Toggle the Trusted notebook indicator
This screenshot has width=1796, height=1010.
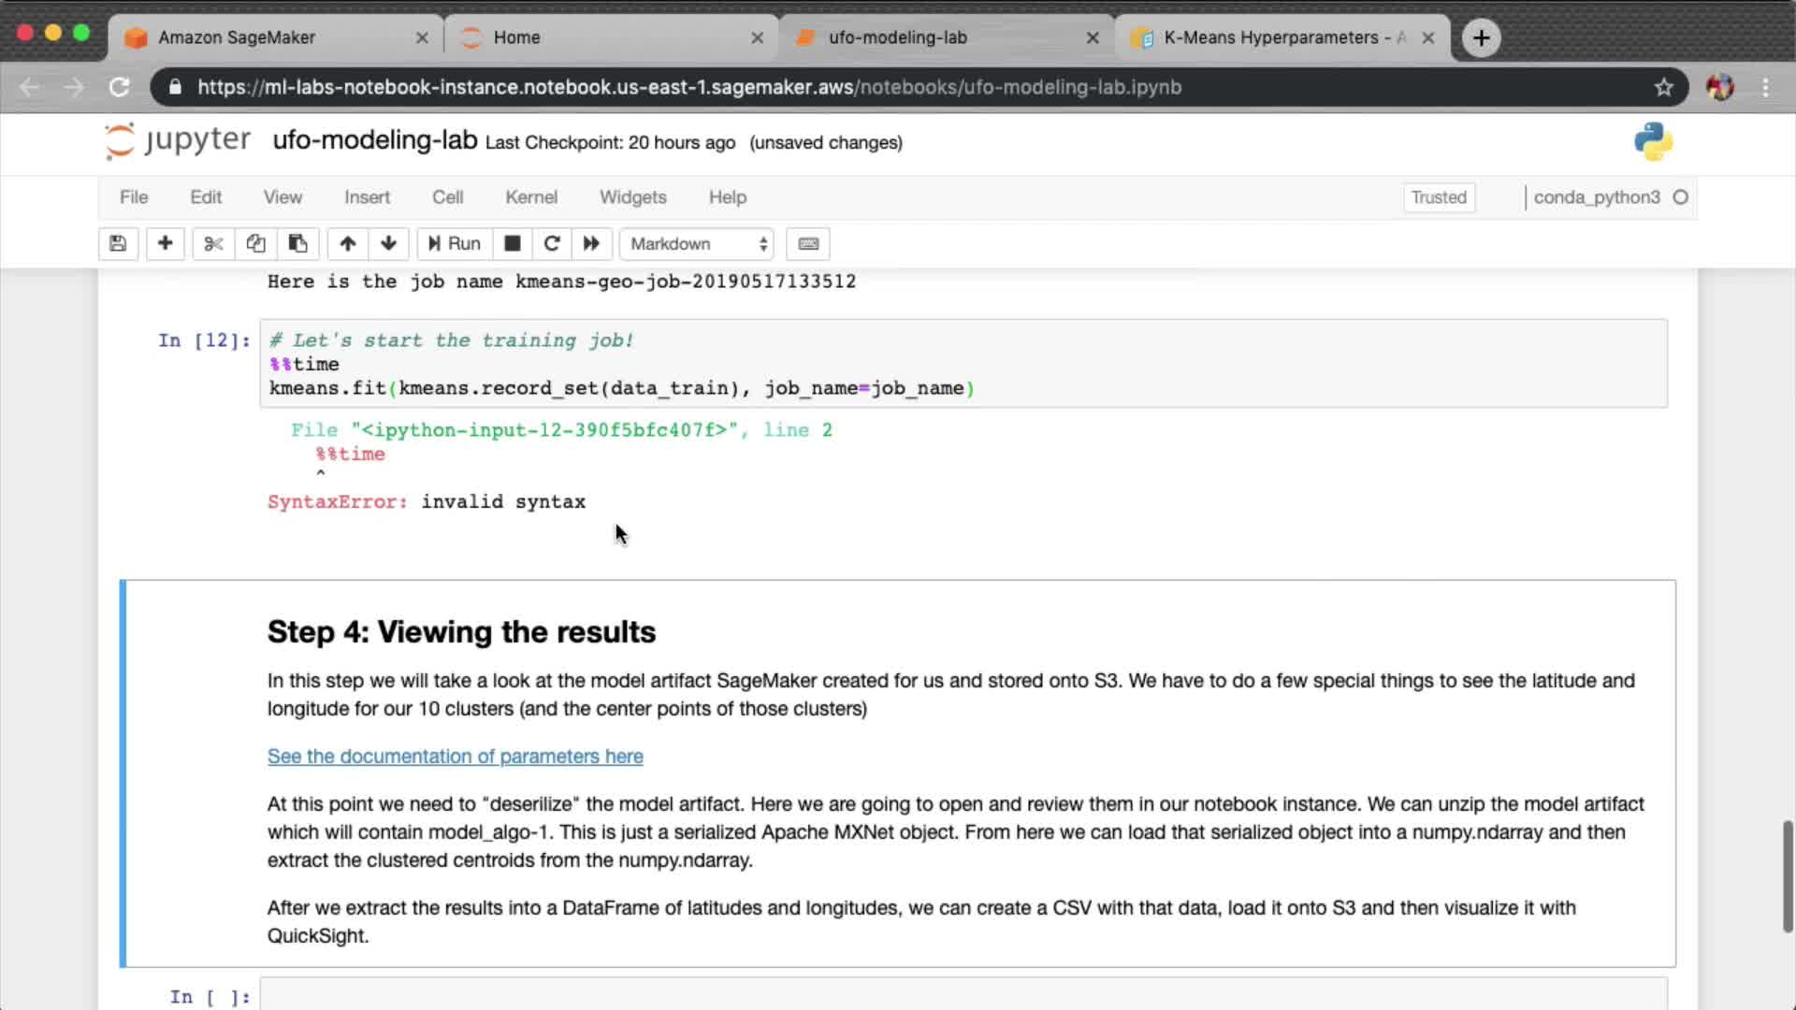pyautogui.click(x=1438, y=197)
